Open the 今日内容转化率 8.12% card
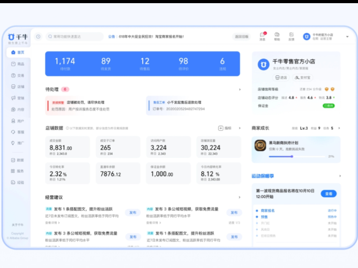The image size is (358, 268). click(x=219, y=173)
